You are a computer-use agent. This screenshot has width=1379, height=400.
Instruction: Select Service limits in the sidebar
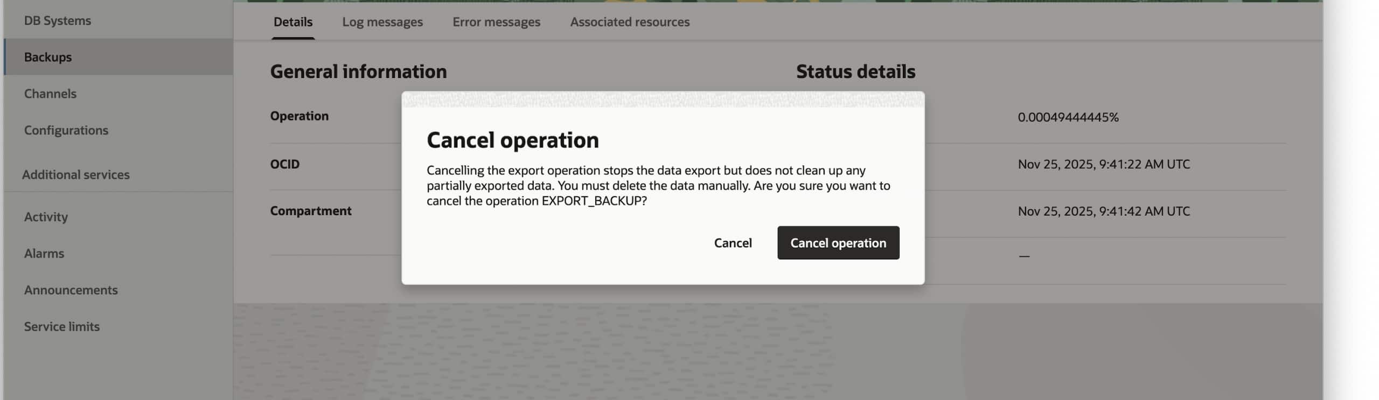(x=62, y=326)
